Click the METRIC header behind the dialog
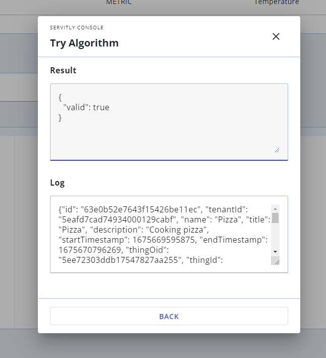This screenshot has height=358, width=326. pos(119,3)
